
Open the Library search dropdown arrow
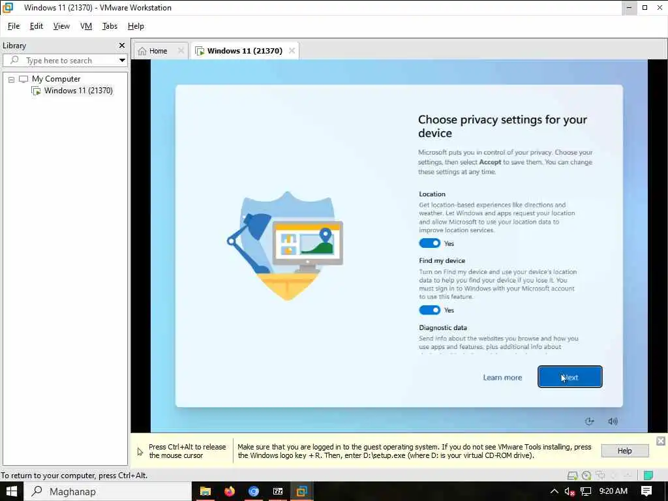(x=122, y=60)
